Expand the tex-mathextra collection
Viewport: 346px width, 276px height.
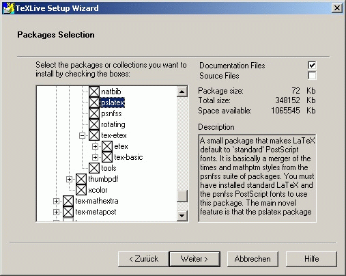coord(56,201)
